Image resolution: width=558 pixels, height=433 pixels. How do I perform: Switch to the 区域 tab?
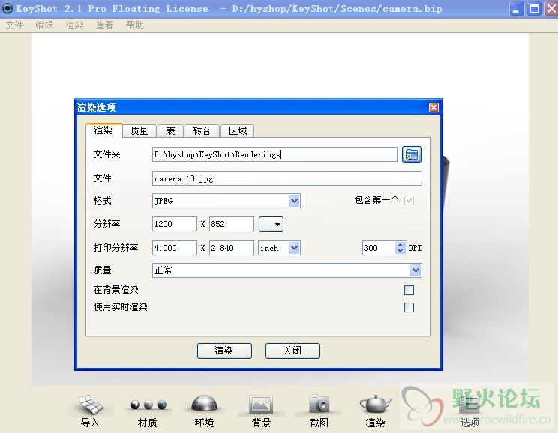pyautogui.click(x=238, y=131)
